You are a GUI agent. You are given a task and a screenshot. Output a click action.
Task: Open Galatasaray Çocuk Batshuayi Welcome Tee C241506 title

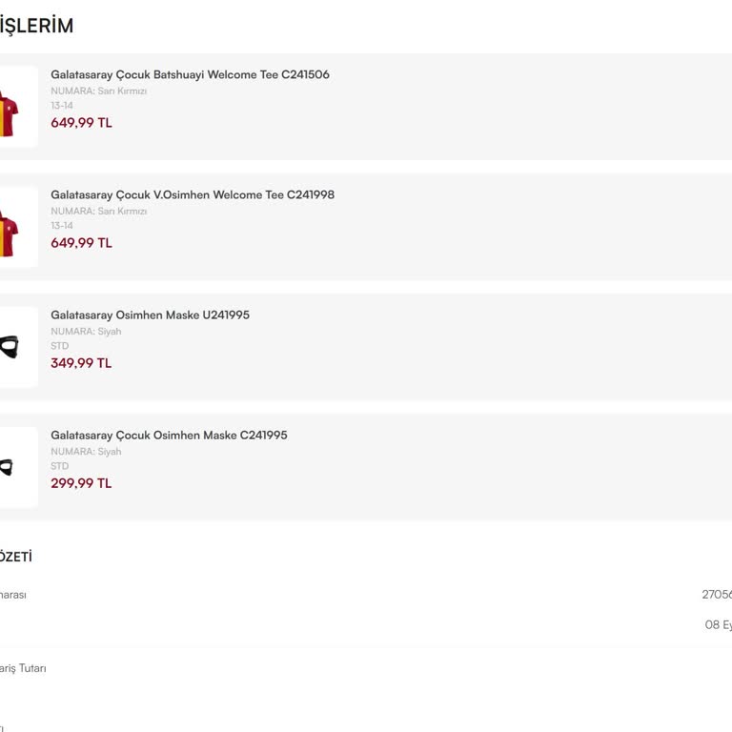[x=190, y=74]
